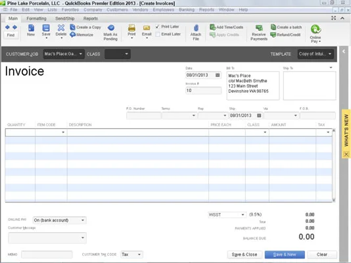Click Save & Close

(245, 254)
